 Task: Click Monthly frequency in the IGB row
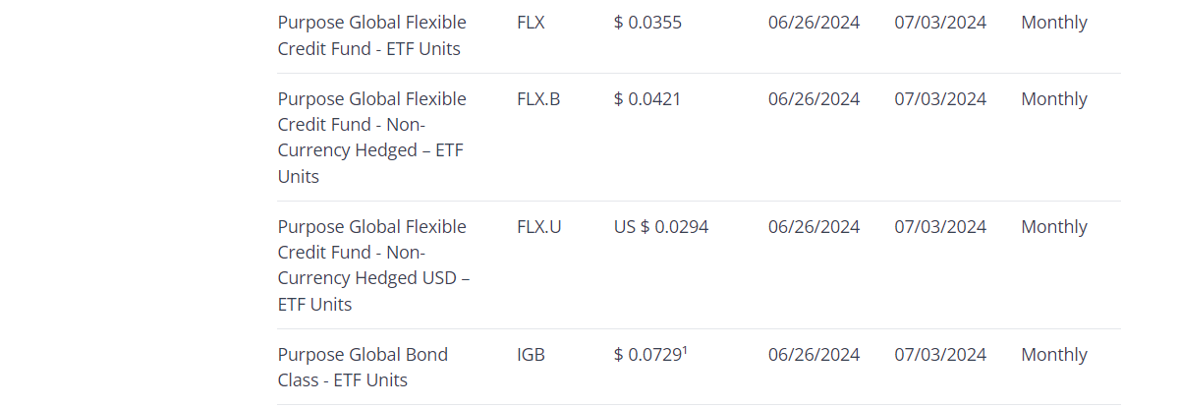(x=1054, y=355)
